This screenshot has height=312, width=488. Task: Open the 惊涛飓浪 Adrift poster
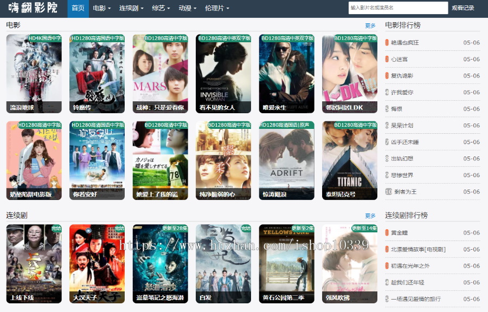coord(287,160)
